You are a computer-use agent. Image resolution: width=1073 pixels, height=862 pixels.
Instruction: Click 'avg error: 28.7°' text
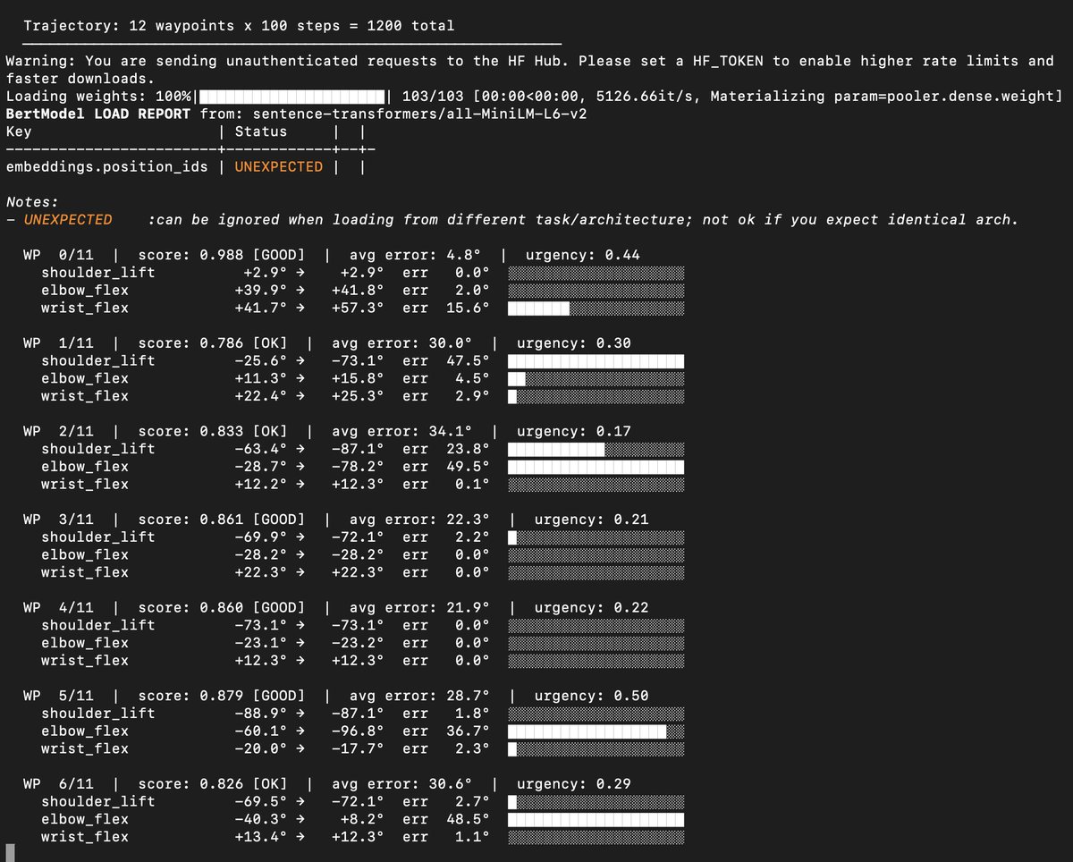tap(419, 696)
